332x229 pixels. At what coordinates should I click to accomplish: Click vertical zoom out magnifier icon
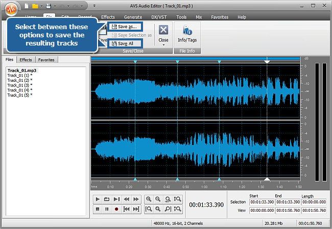click(177, 209)
